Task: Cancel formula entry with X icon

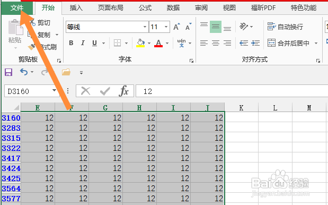Action: point(85,91)
